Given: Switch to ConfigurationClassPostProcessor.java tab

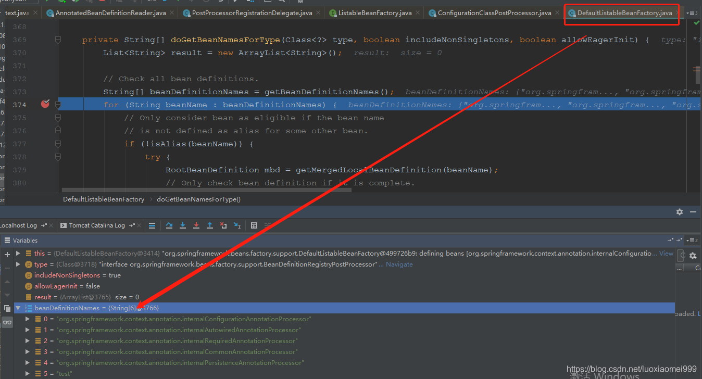Looking at the screenshot, I should (x=494, y=12).
